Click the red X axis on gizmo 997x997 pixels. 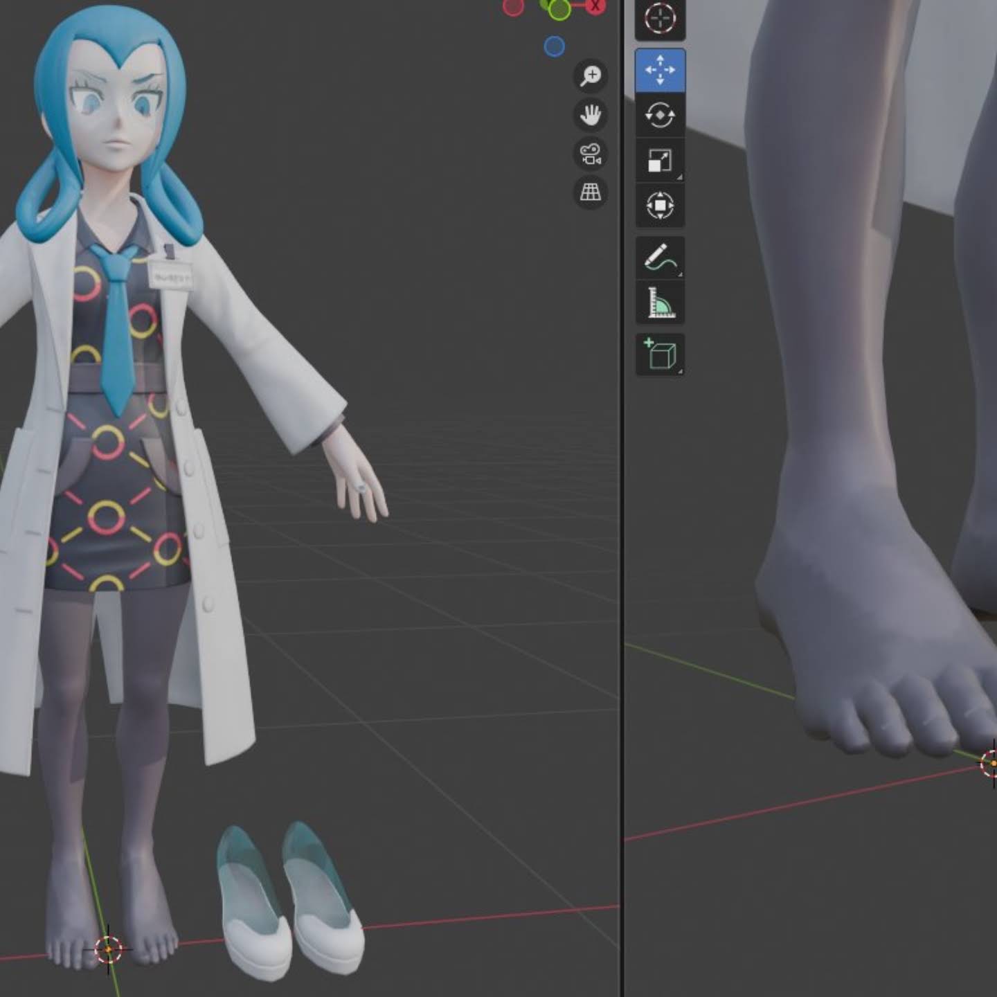click(595, 6)
